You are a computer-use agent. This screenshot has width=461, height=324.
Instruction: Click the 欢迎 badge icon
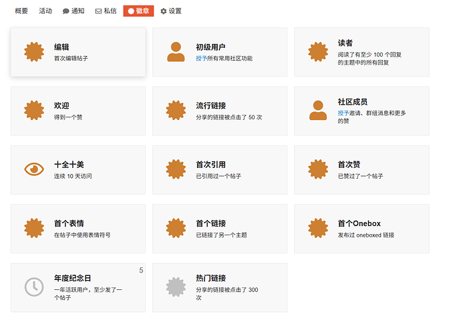click(x=34, y=111)
